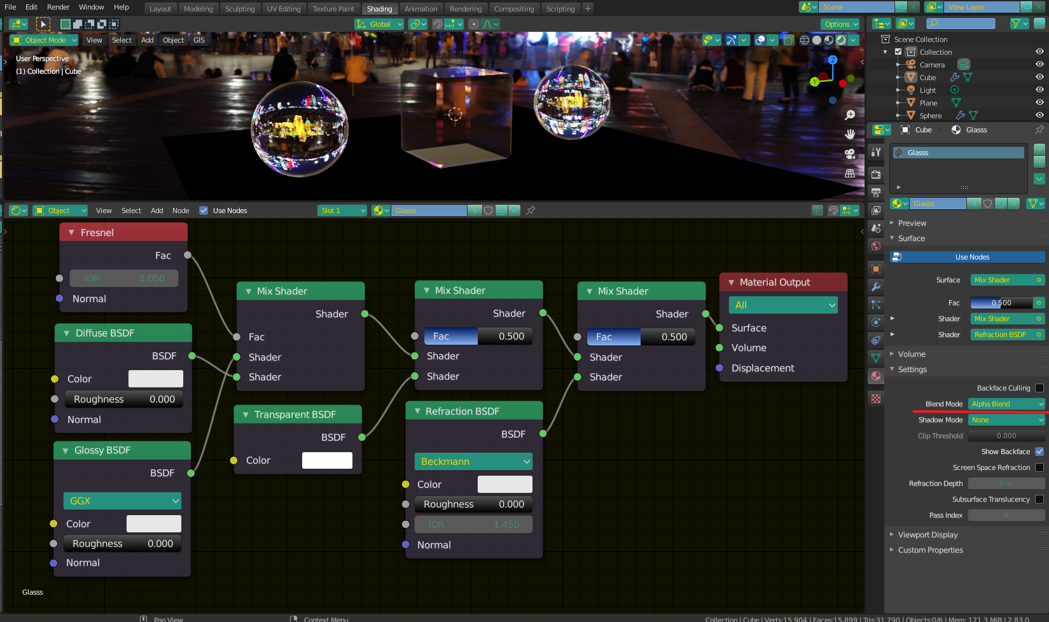Toggle the Use Nodes checkbox in node editor

[204, 211]
